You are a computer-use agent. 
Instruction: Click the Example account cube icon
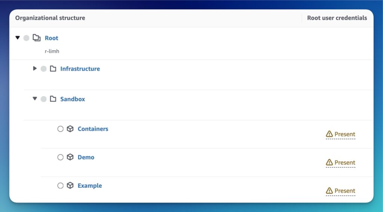pyautogui.click(x=70, y=185)
